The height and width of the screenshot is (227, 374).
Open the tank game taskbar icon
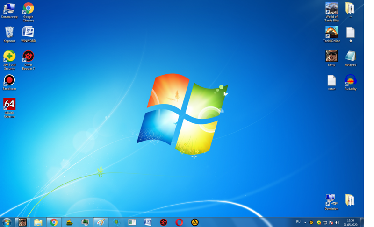click(69, 222)
